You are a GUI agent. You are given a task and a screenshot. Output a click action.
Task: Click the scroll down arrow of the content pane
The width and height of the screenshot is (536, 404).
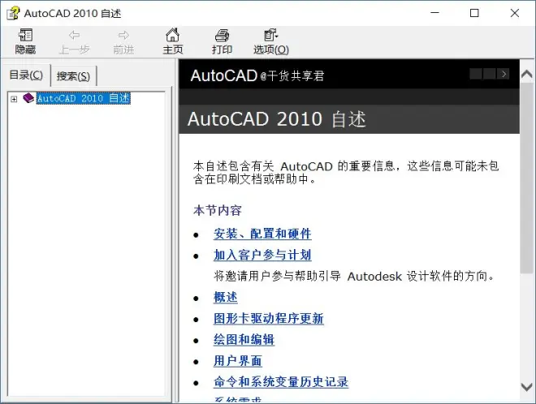pyautogui.click(x=527, y=387)
